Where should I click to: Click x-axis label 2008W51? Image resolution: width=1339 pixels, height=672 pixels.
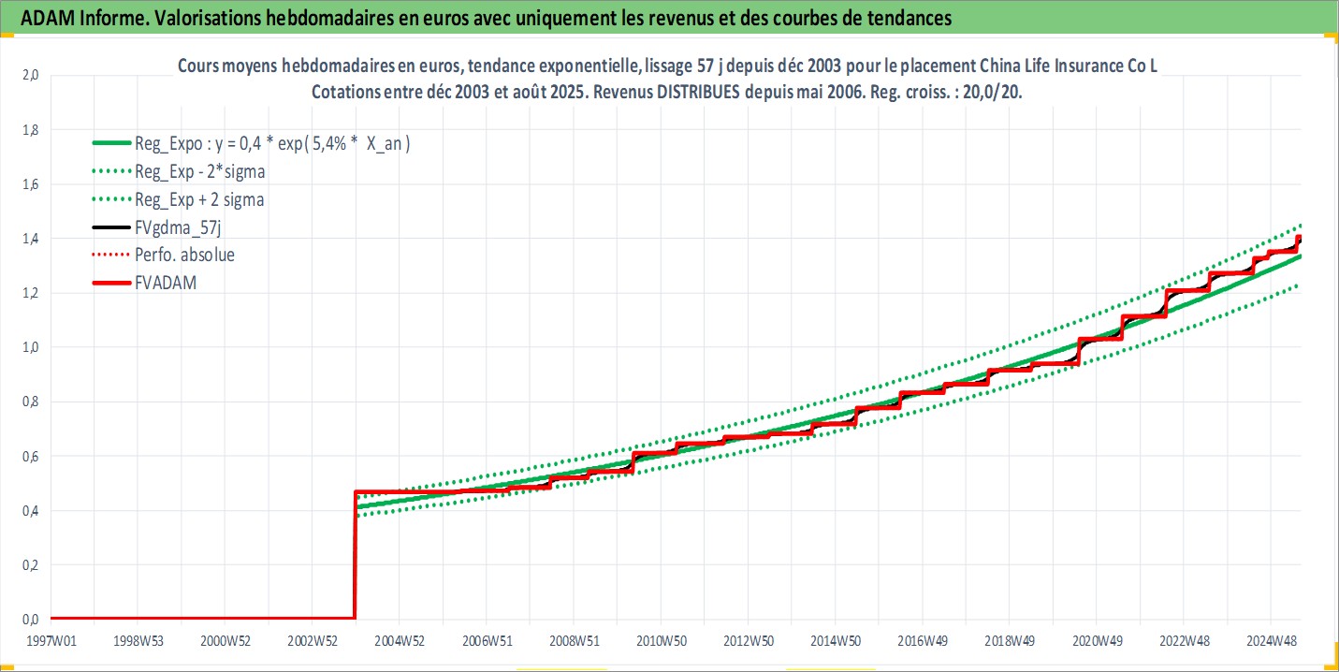(x=574, y=640)
